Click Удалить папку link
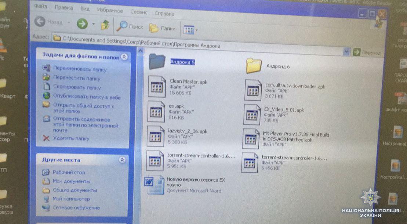The image size is (407, 224). point(71,138)
